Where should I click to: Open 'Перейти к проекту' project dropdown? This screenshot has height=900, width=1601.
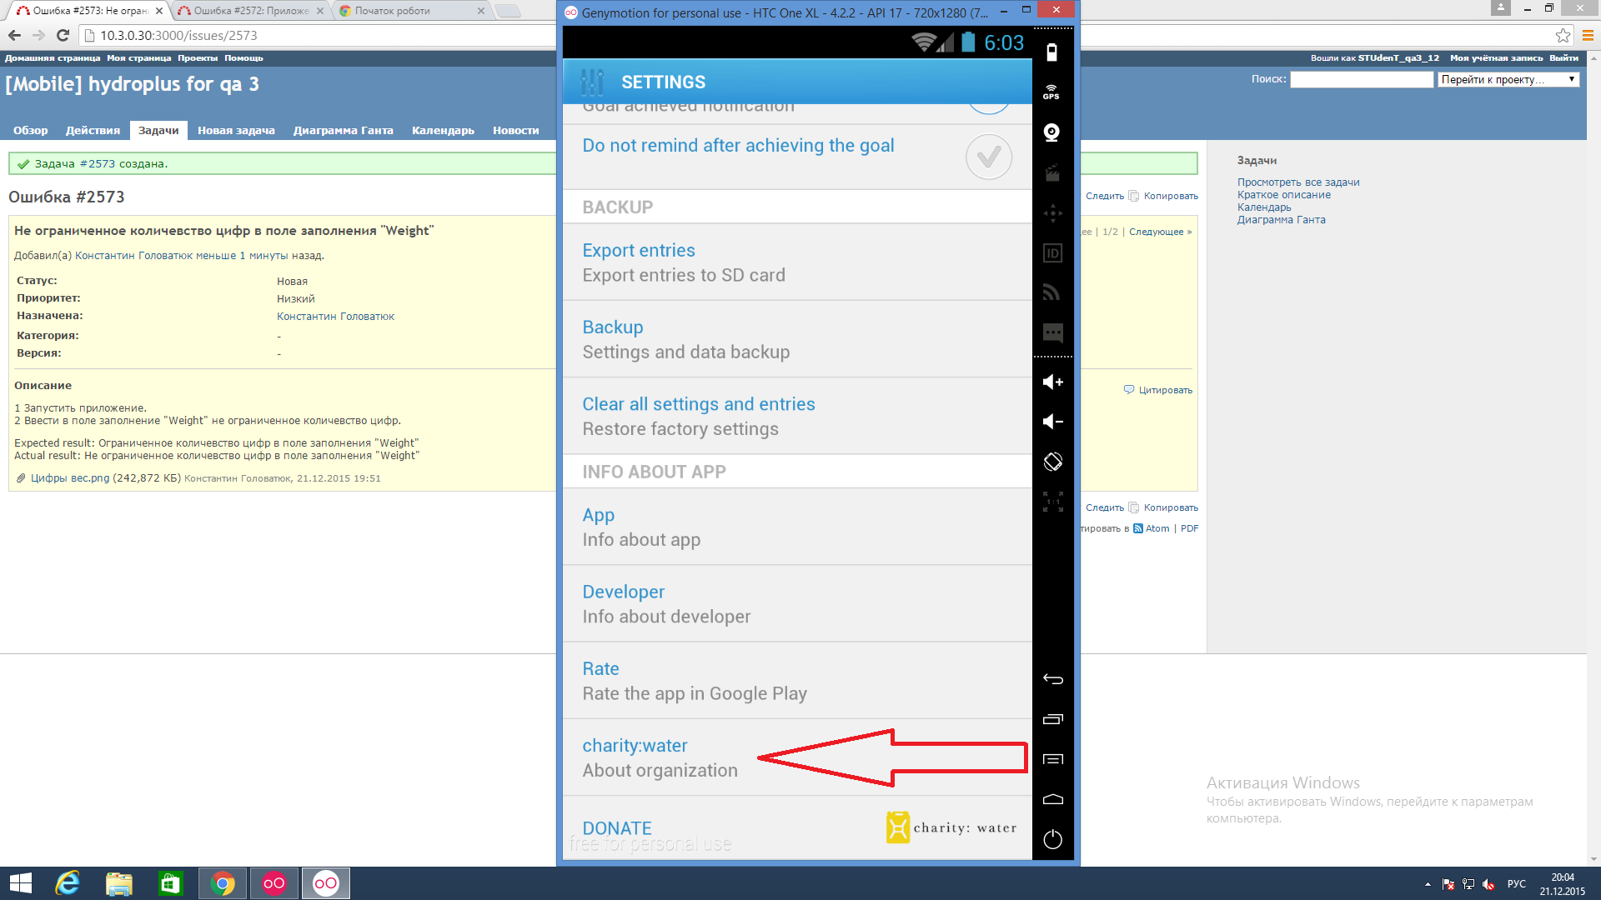coord(1508,80)
